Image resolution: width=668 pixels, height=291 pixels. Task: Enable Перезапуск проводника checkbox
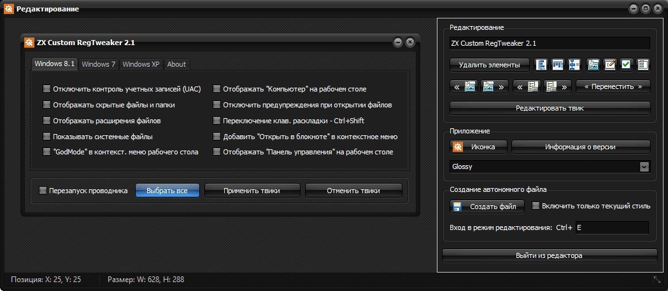pyautogui.click(x=83, y=191)
